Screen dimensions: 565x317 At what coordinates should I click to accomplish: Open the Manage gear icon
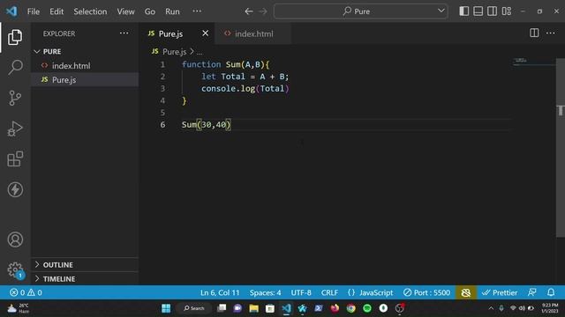[15, 270]
